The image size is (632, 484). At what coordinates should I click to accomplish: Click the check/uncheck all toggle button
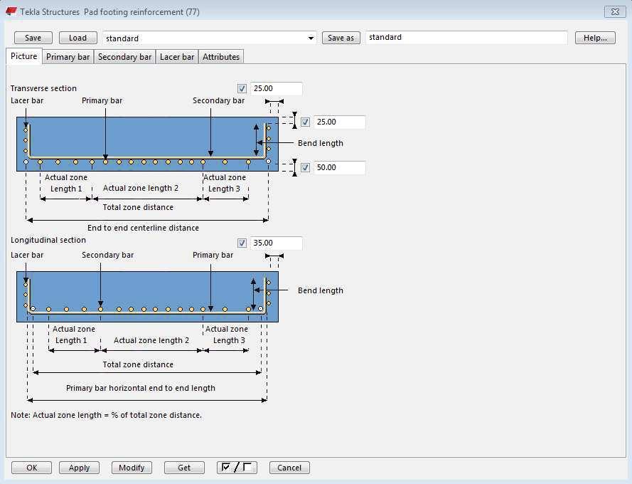[x=237, y=468]
